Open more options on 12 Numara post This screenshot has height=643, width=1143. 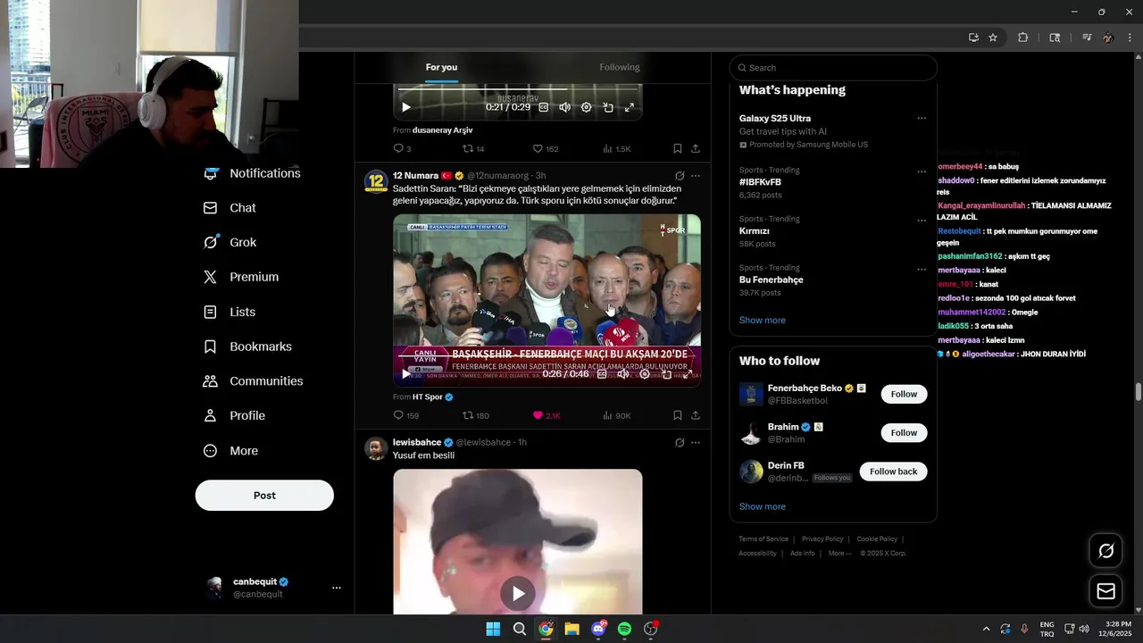pyautogui.click(x=696, y=176)
